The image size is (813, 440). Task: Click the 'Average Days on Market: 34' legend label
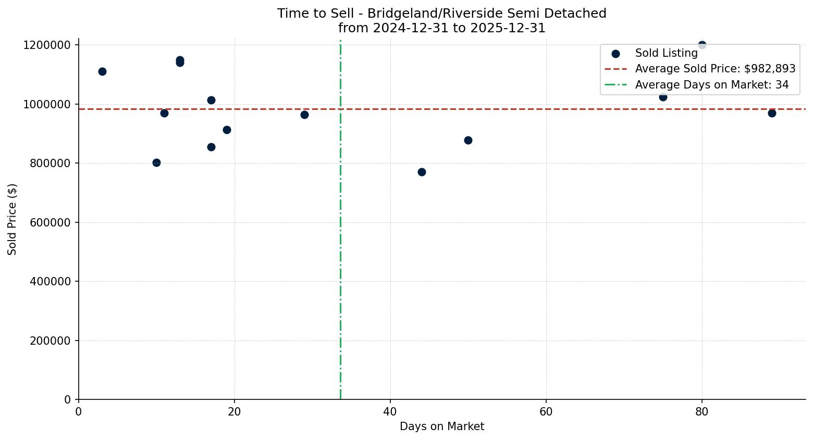(x=711, y=85)
